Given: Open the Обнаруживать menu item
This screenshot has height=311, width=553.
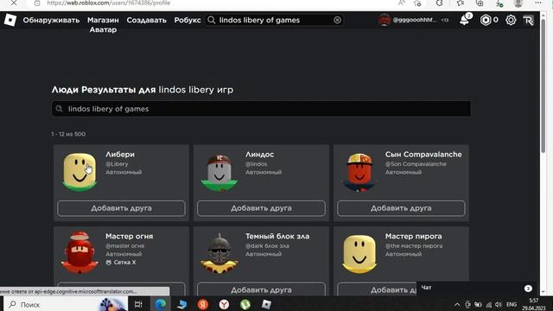Looking at the screenshot, I should 51,20.
